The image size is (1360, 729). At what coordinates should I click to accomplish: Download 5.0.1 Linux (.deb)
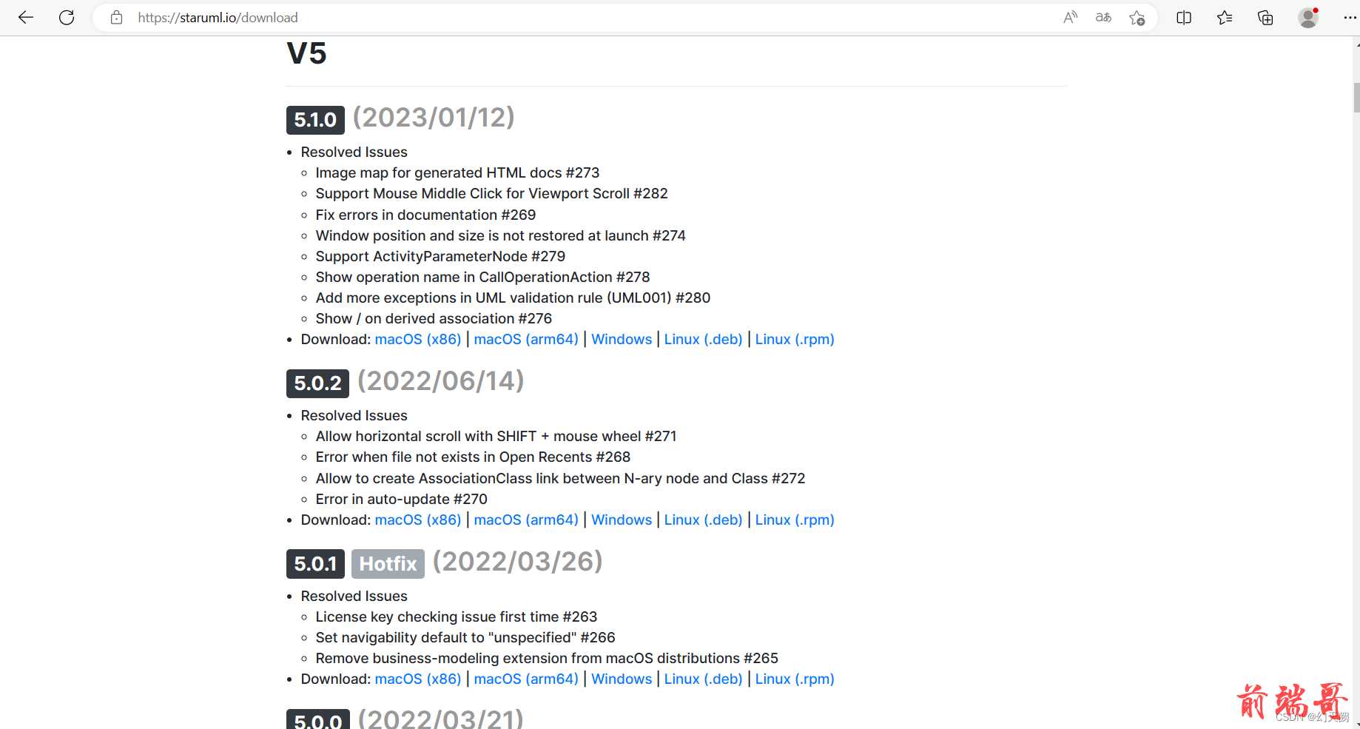pyautogui.click(x=703, y=679)
